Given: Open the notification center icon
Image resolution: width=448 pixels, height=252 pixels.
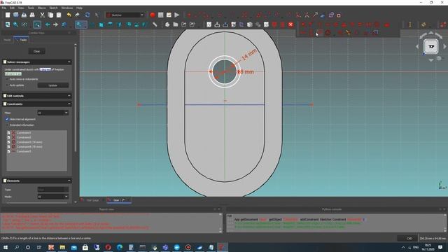Looking at the screenshot, I should (x=440, y=247).
